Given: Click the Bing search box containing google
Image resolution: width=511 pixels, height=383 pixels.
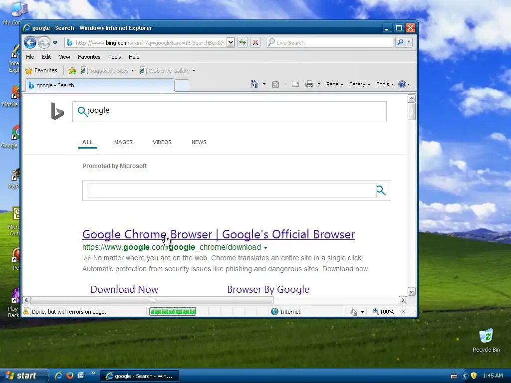Looking at the screenshot, I should point(230,112).
